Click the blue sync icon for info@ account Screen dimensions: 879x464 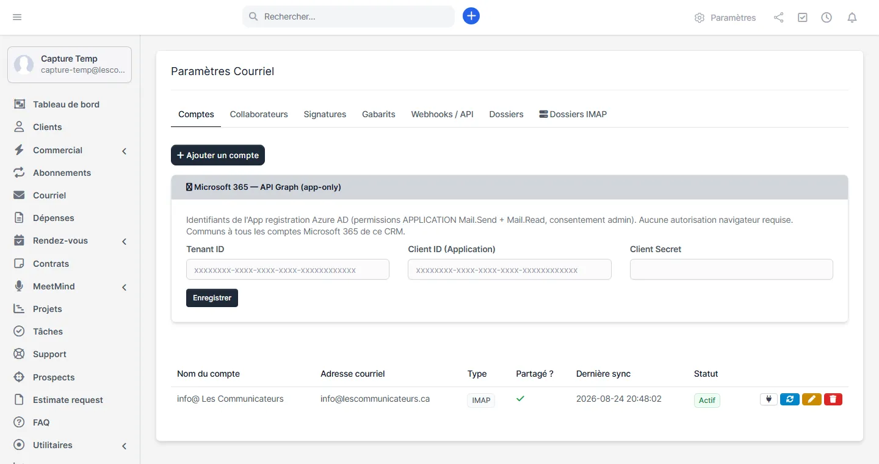pos(790,399)
